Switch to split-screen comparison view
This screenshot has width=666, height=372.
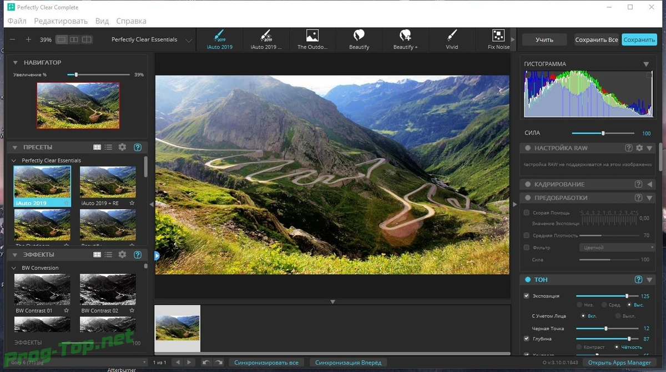pyautogui.click(x=87, y=39)
